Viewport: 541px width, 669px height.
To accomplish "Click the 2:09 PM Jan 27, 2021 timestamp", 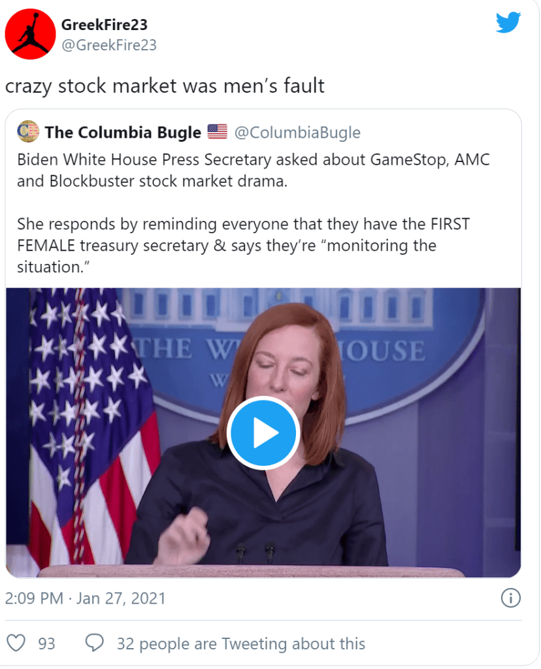I will click(x=86, y=598).
